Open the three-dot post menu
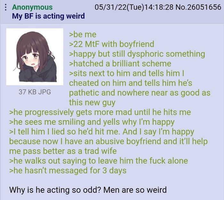224x200 pixels. tap(6, 7)
